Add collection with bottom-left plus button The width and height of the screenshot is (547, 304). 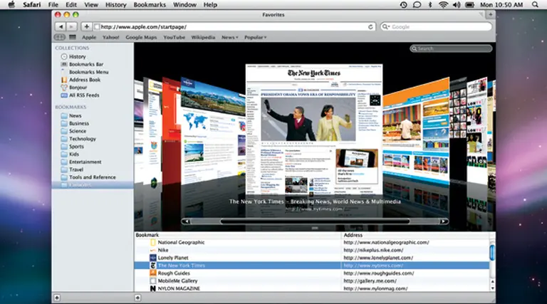(57, 298)
